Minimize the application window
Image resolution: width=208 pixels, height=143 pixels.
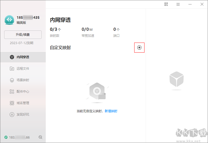(190, 4)
